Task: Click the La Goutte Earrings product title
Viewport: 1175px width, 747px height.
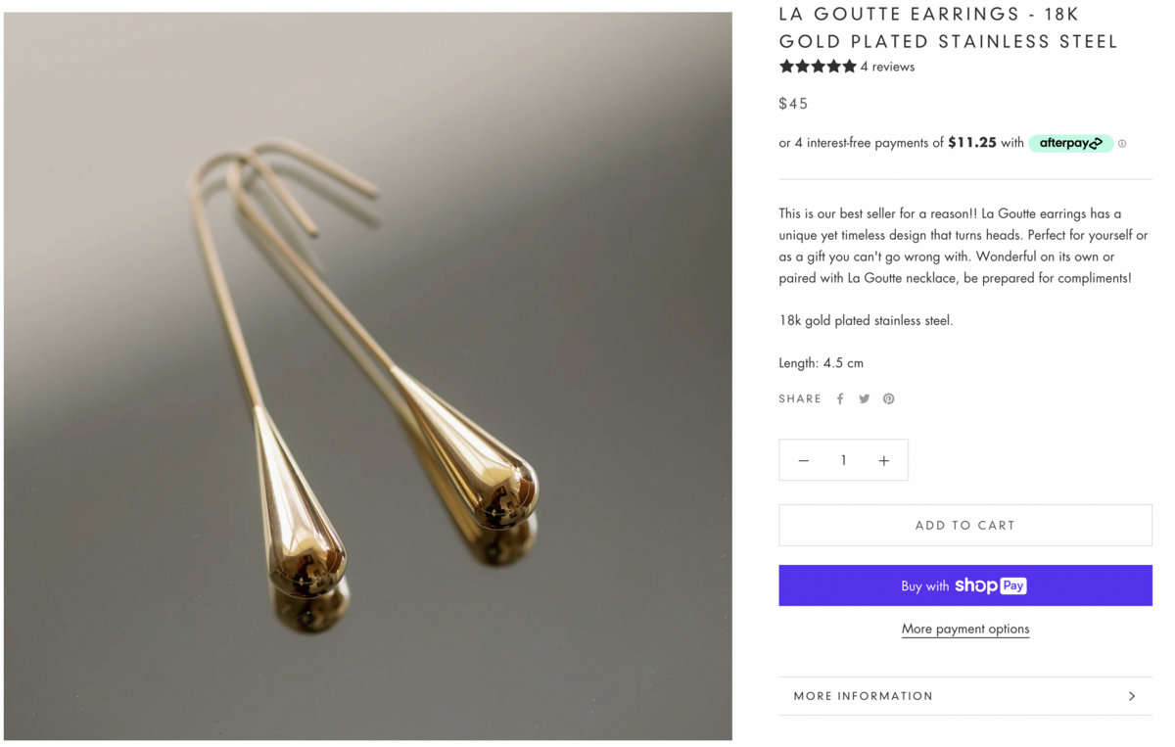Action: (947, 27)
